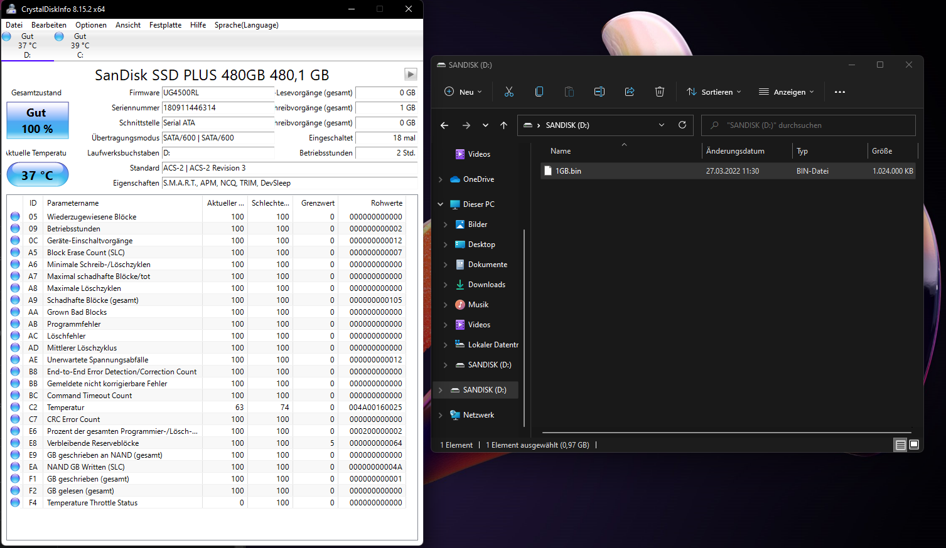Select the Verbleibende Reserveblöcke row
This screenshot has height=548, width=946.
207,443
